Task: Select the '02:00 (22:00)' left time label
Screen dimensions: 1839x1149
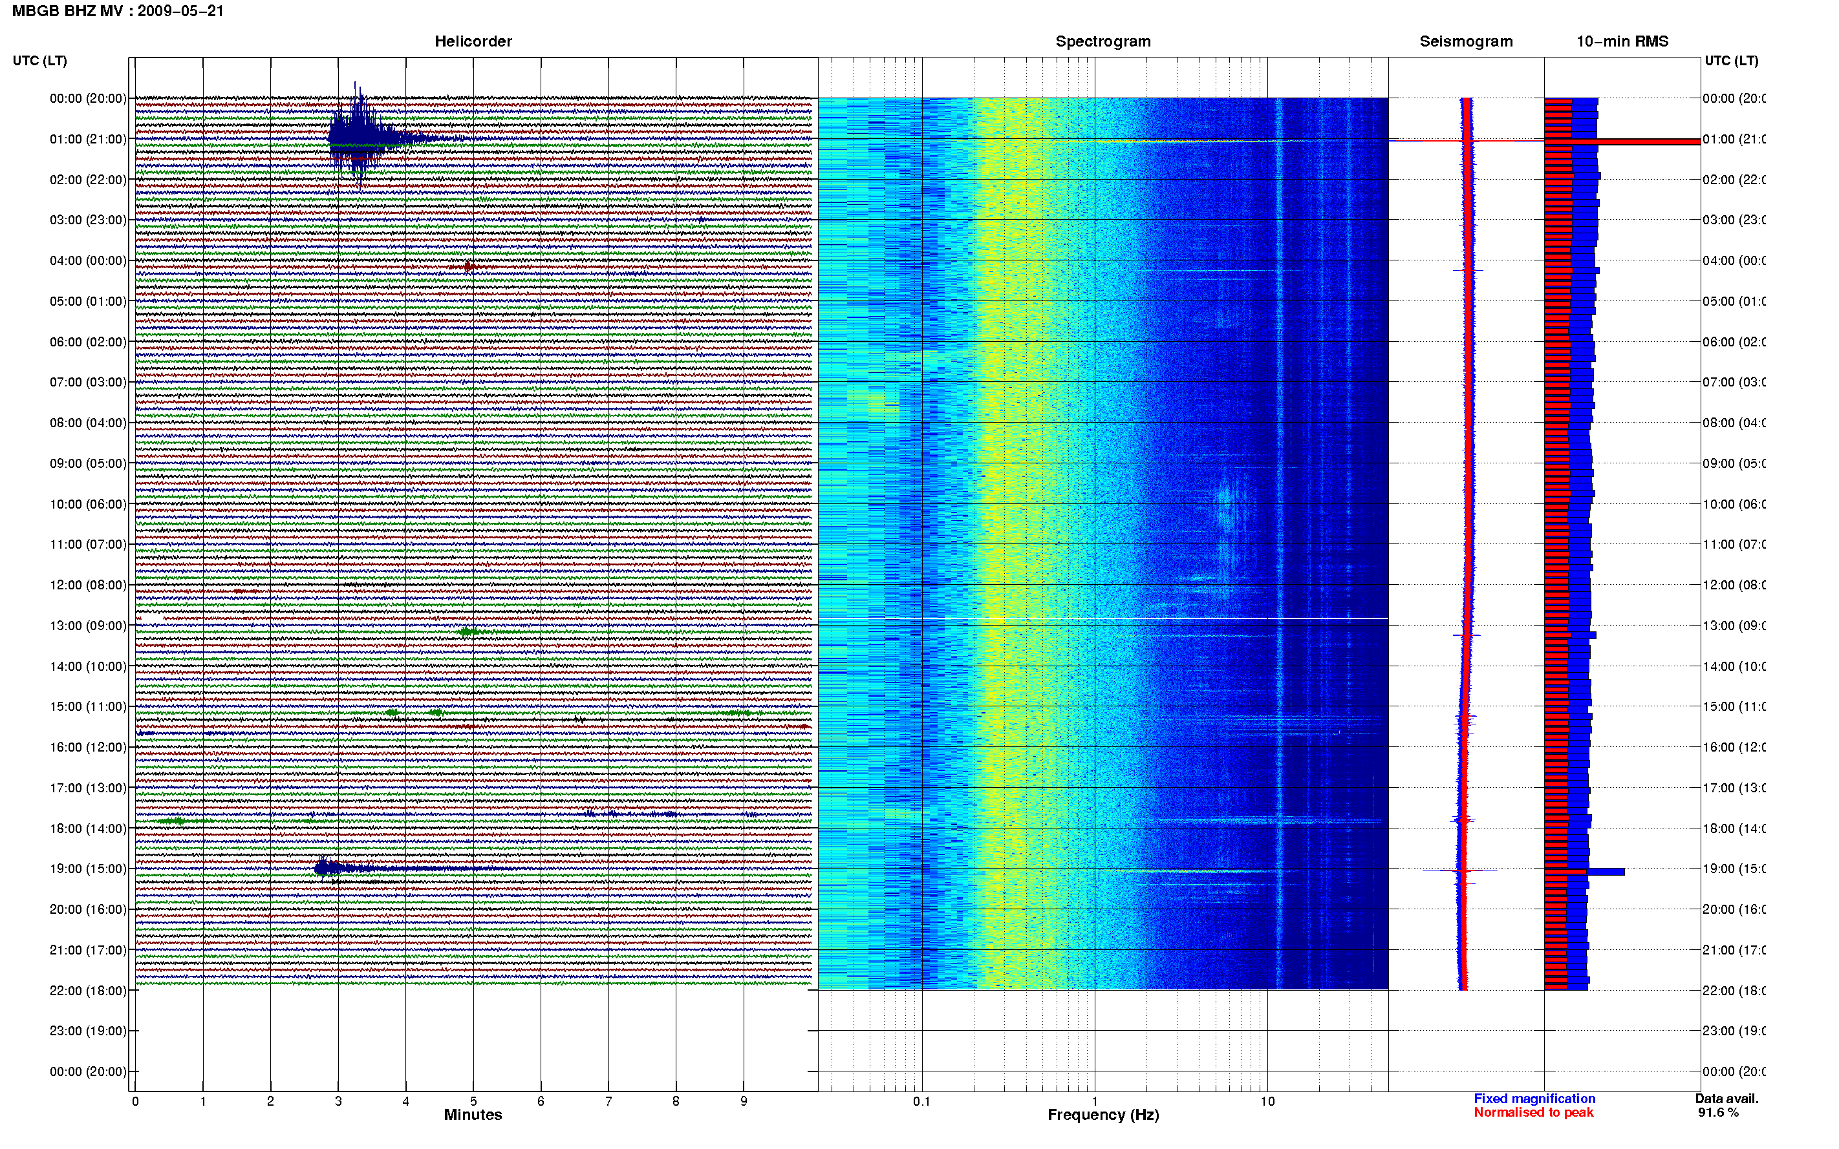Action: tap(87, 180)
